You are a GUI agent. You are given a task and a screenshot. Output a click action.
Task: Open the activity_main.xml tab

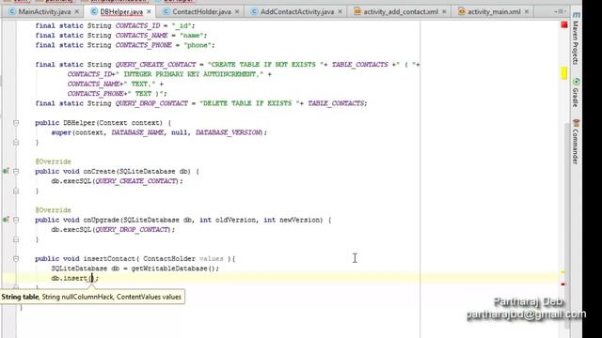(x=494, y=11)
